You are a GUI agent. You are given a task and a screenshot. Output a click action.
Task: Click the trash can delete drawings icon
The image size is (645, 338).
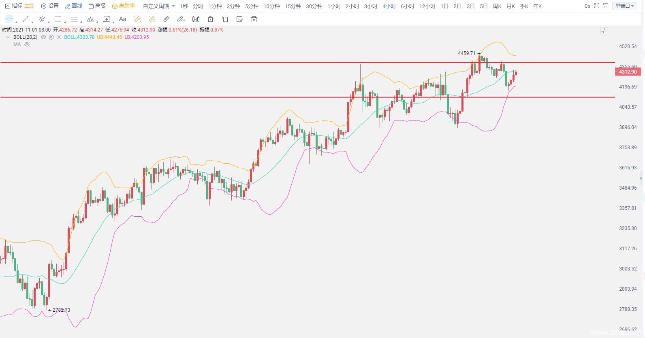pyautogui.click(x=254, y=19)
